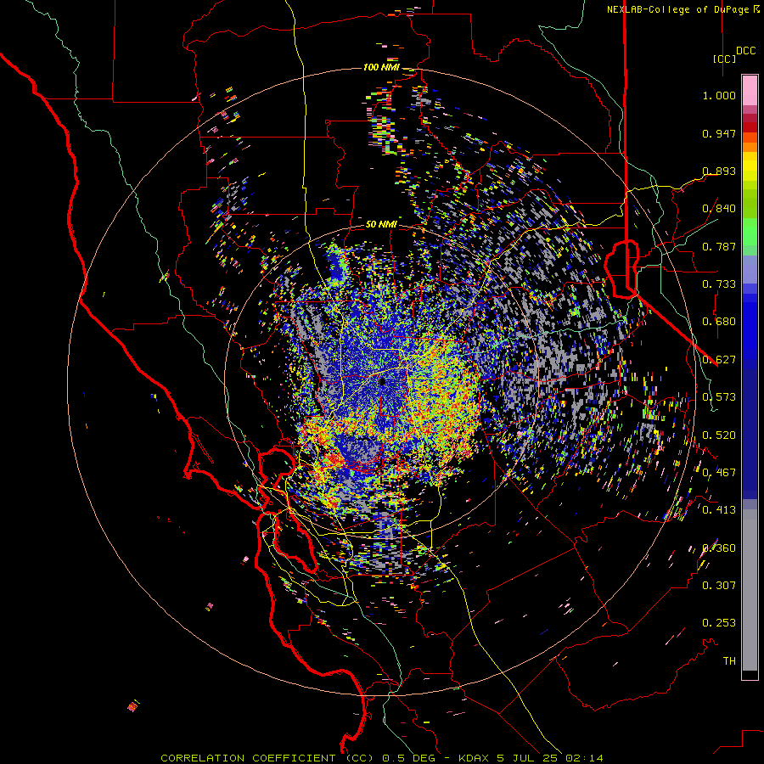Image resolution: width=764 pixels, height=764 pixels.
Task: Pick the pink segment at the top of the color bar
Action: tap(750, 90)
